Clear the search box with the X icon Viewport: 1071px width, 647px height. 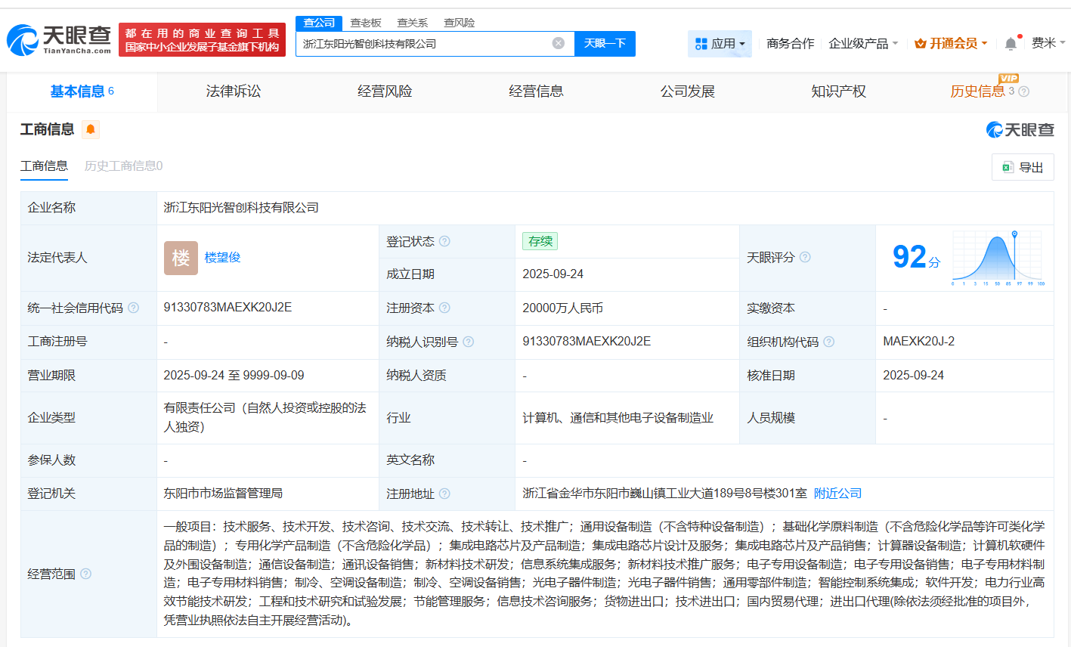click(558, 43)
